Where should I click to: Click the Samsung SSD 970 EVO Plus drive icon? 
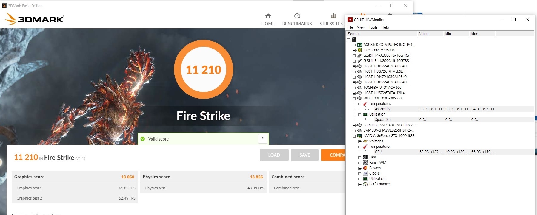(x=360, y=125)
